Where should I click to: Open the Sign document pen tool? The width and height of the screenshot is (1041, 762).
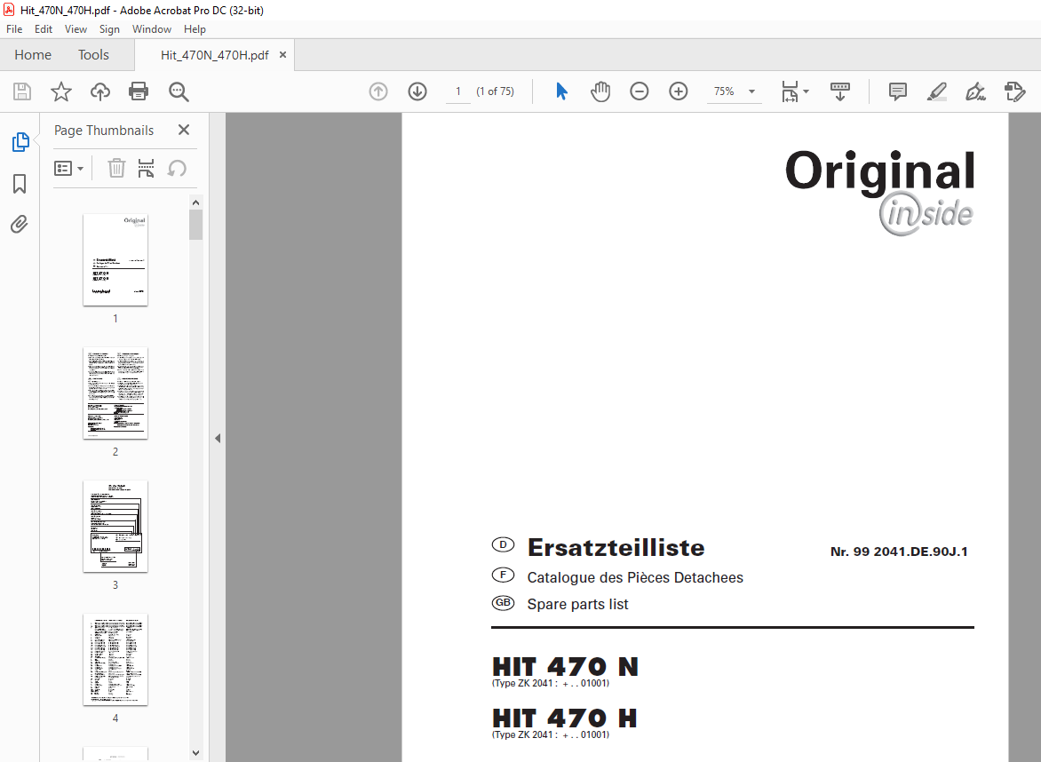click(x=975, y=91)
